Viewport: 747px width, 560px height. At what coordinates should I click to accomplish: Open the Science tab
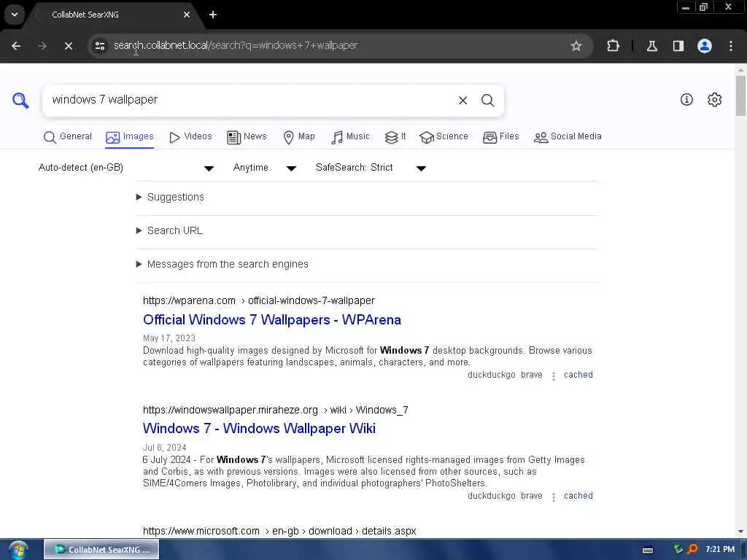point(444,136)
